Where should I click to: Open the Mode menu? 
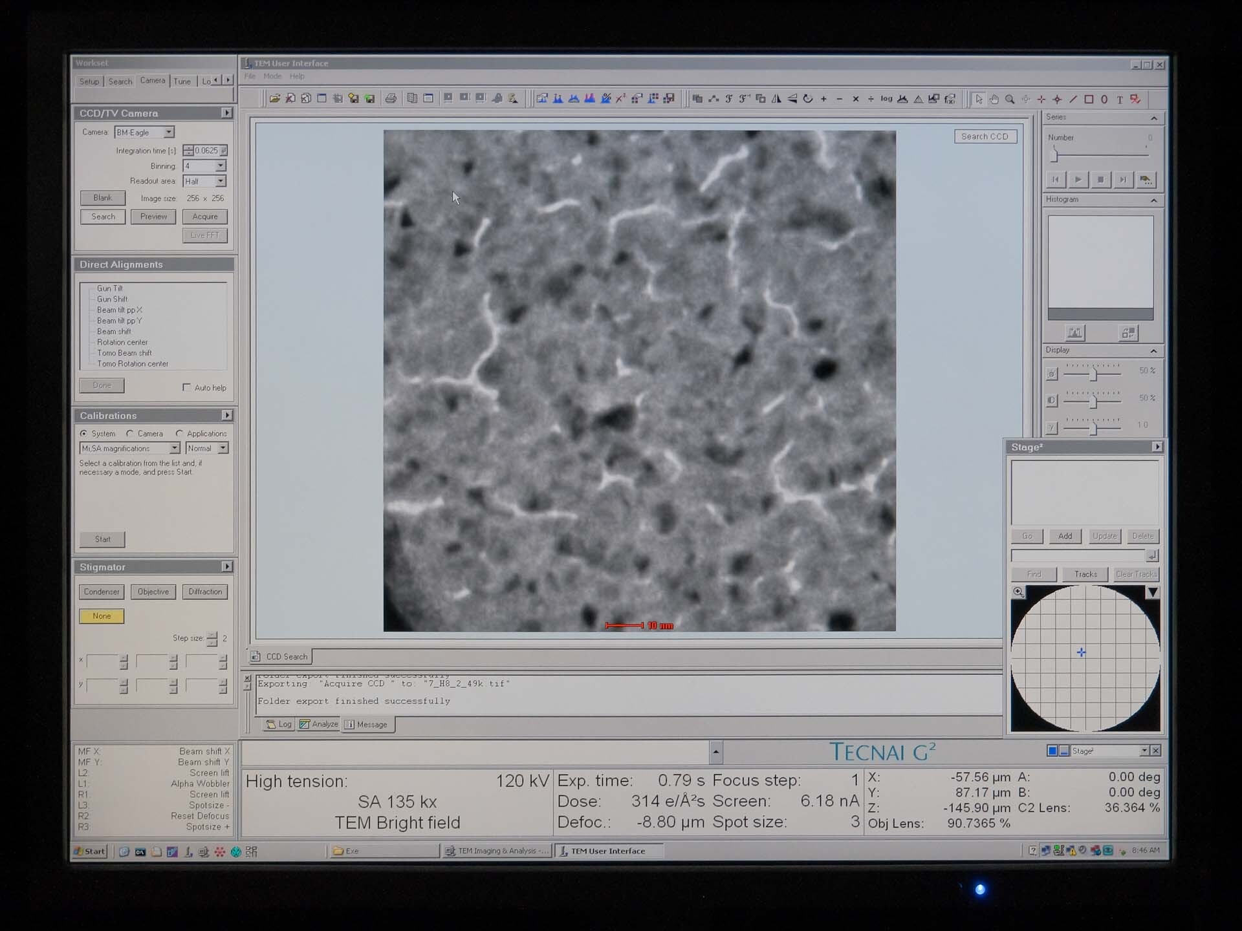(x=272, y=76)
